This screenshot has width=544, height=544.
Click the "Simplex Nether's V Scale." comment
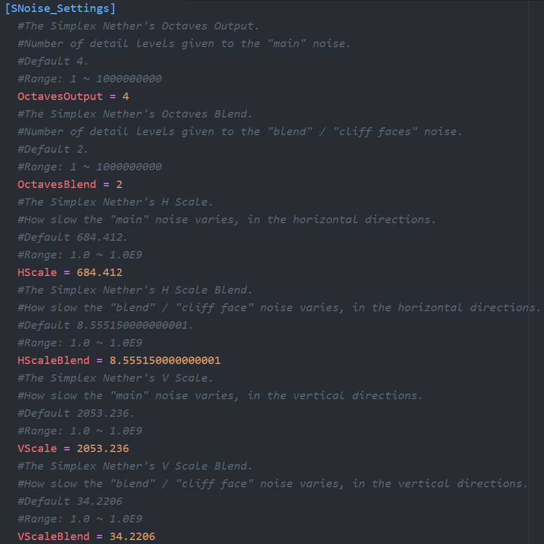click(115, 378)
